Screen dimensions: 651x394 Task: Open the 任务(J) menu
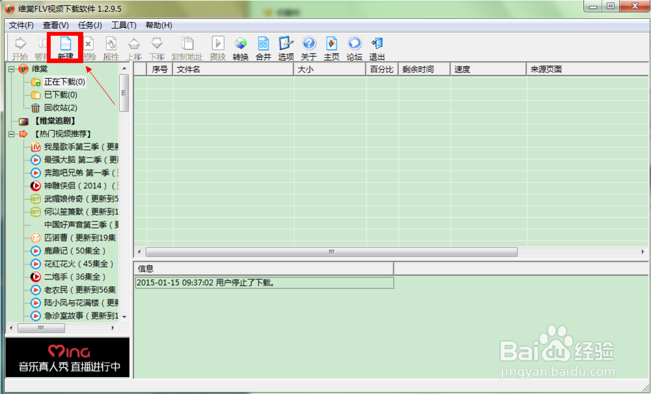pyautogui.click(x=90, y=25)
